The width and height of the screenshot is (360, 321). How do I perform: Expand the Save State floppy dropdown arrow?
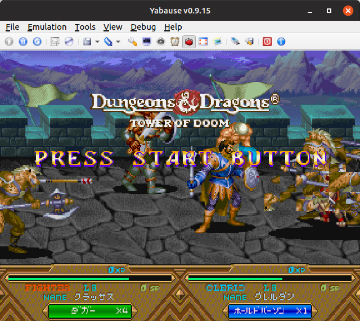point(97,42)
